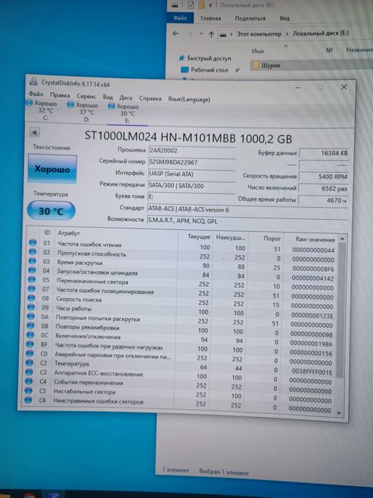Viewport: 373px width, 498px height.
Task: Click the status icon for attribute 04
Action: (32, 270)
